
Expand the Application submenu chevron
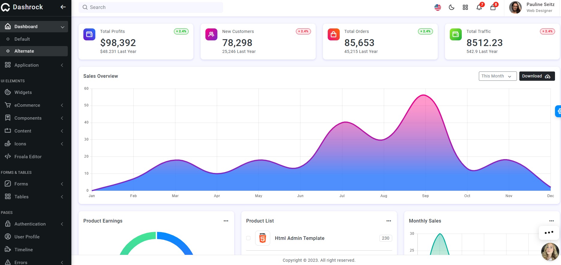point(62,65)
